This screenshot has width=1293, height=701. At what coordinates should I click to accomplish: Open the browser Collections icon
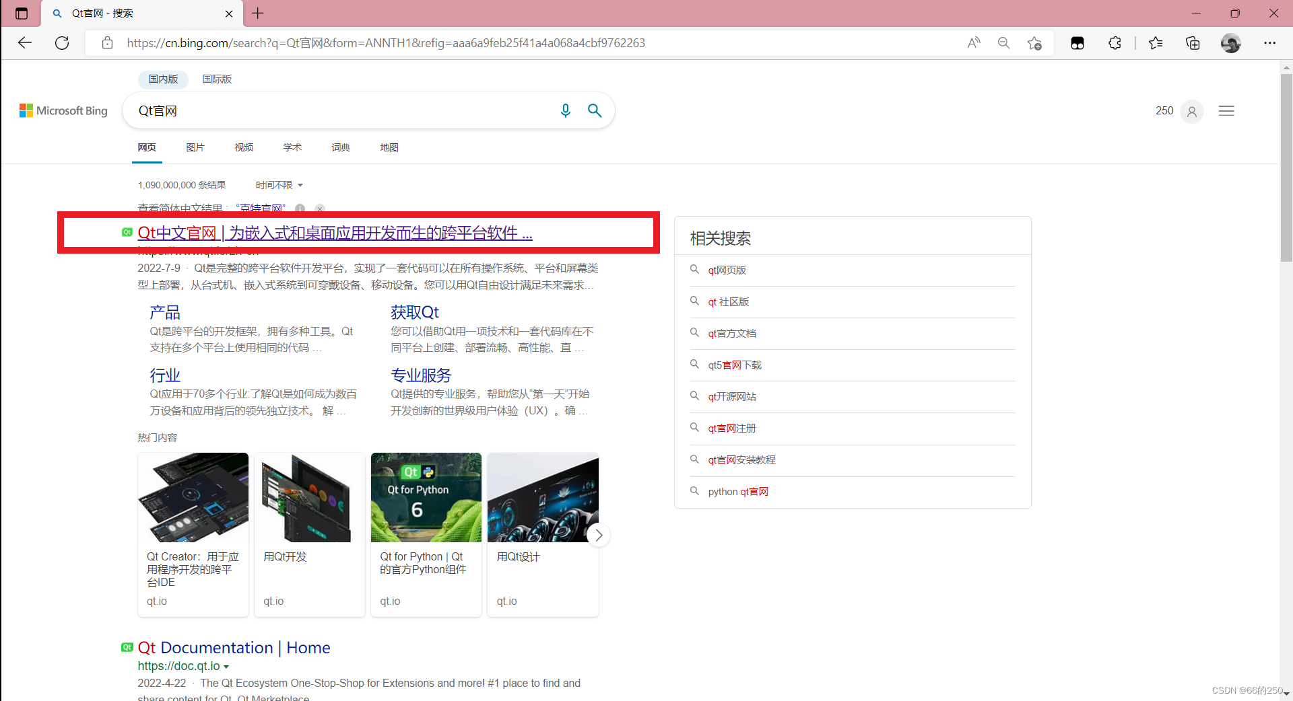pos(1193,42)
